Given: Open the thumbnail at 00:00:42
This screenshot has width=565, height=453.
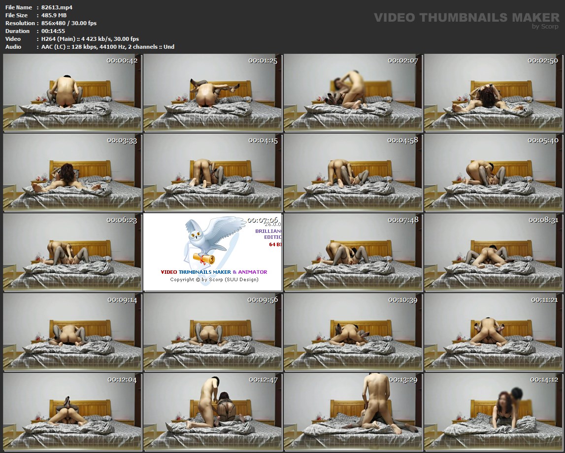Looking at the screenshot, I should click(72, 93).
